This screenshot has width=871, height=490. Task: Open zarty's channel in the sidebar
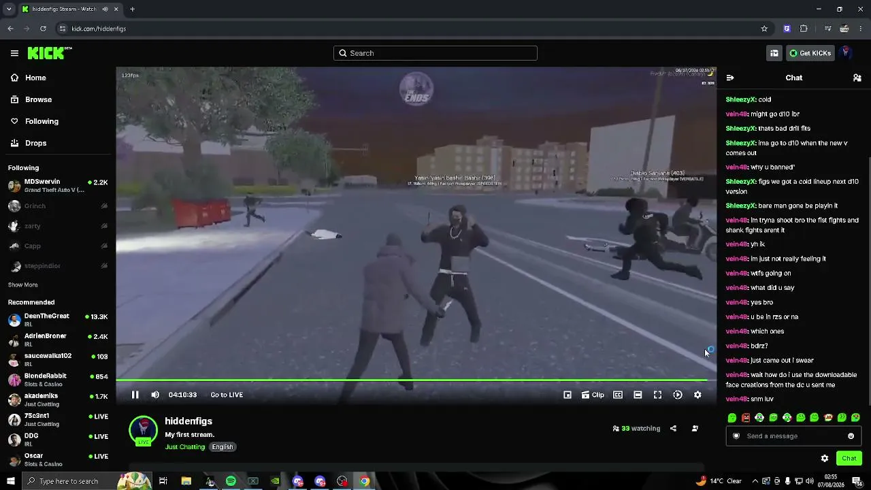[58, 226]
